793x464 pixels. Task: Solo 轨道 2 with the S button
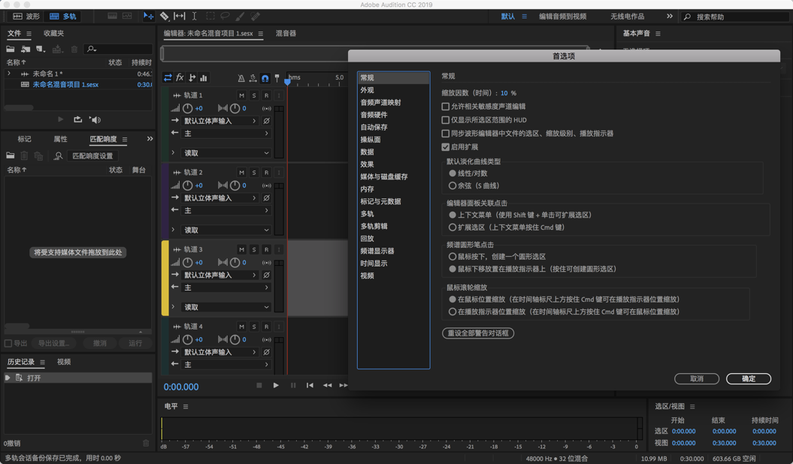pos(254,173)
